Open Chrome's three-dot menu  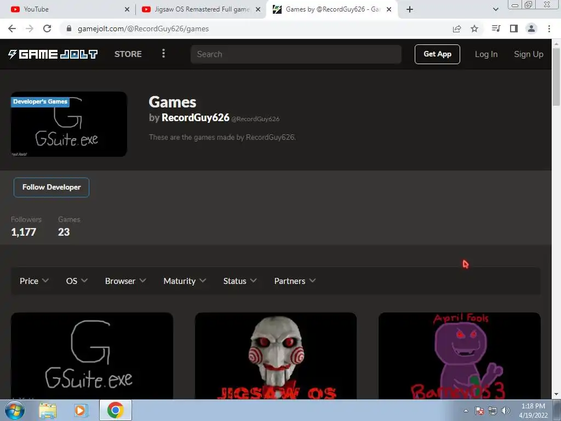coord(549,29)
